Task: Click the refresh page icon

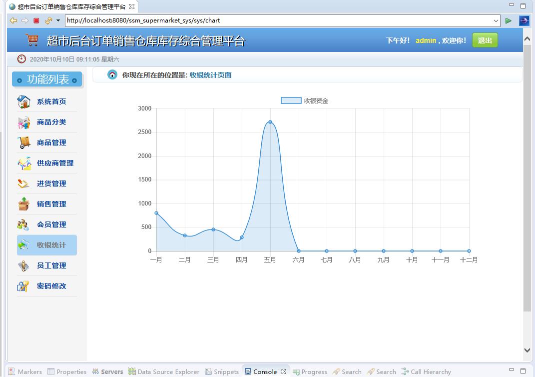Action: point(48,20)
